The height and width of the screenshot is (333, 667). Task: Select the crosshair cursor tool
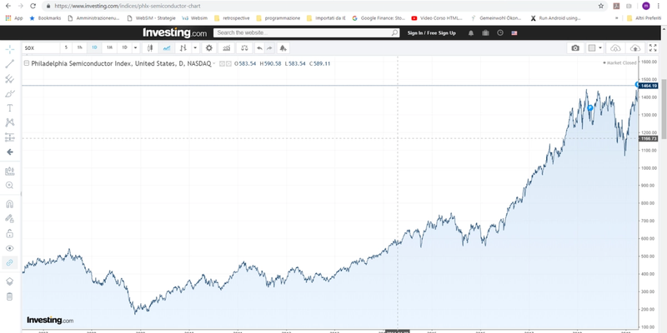[10, 49]
